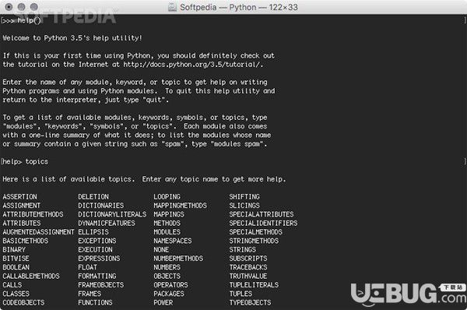Select the DICTIONARIES topic
This screenshot has height=310, width=467.
(x=101, y=206)
